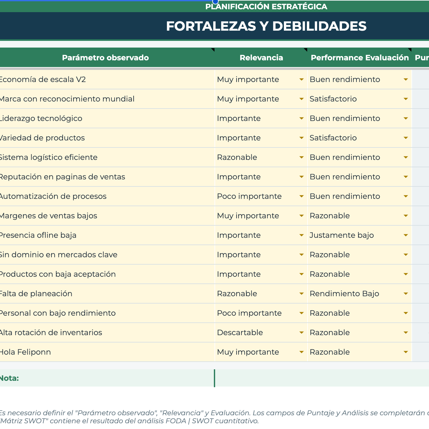This screenshot has width=429, height=429.
Task: Open Performance dropdown for Liderazgo tecnológico
Action: coord(406,118)
